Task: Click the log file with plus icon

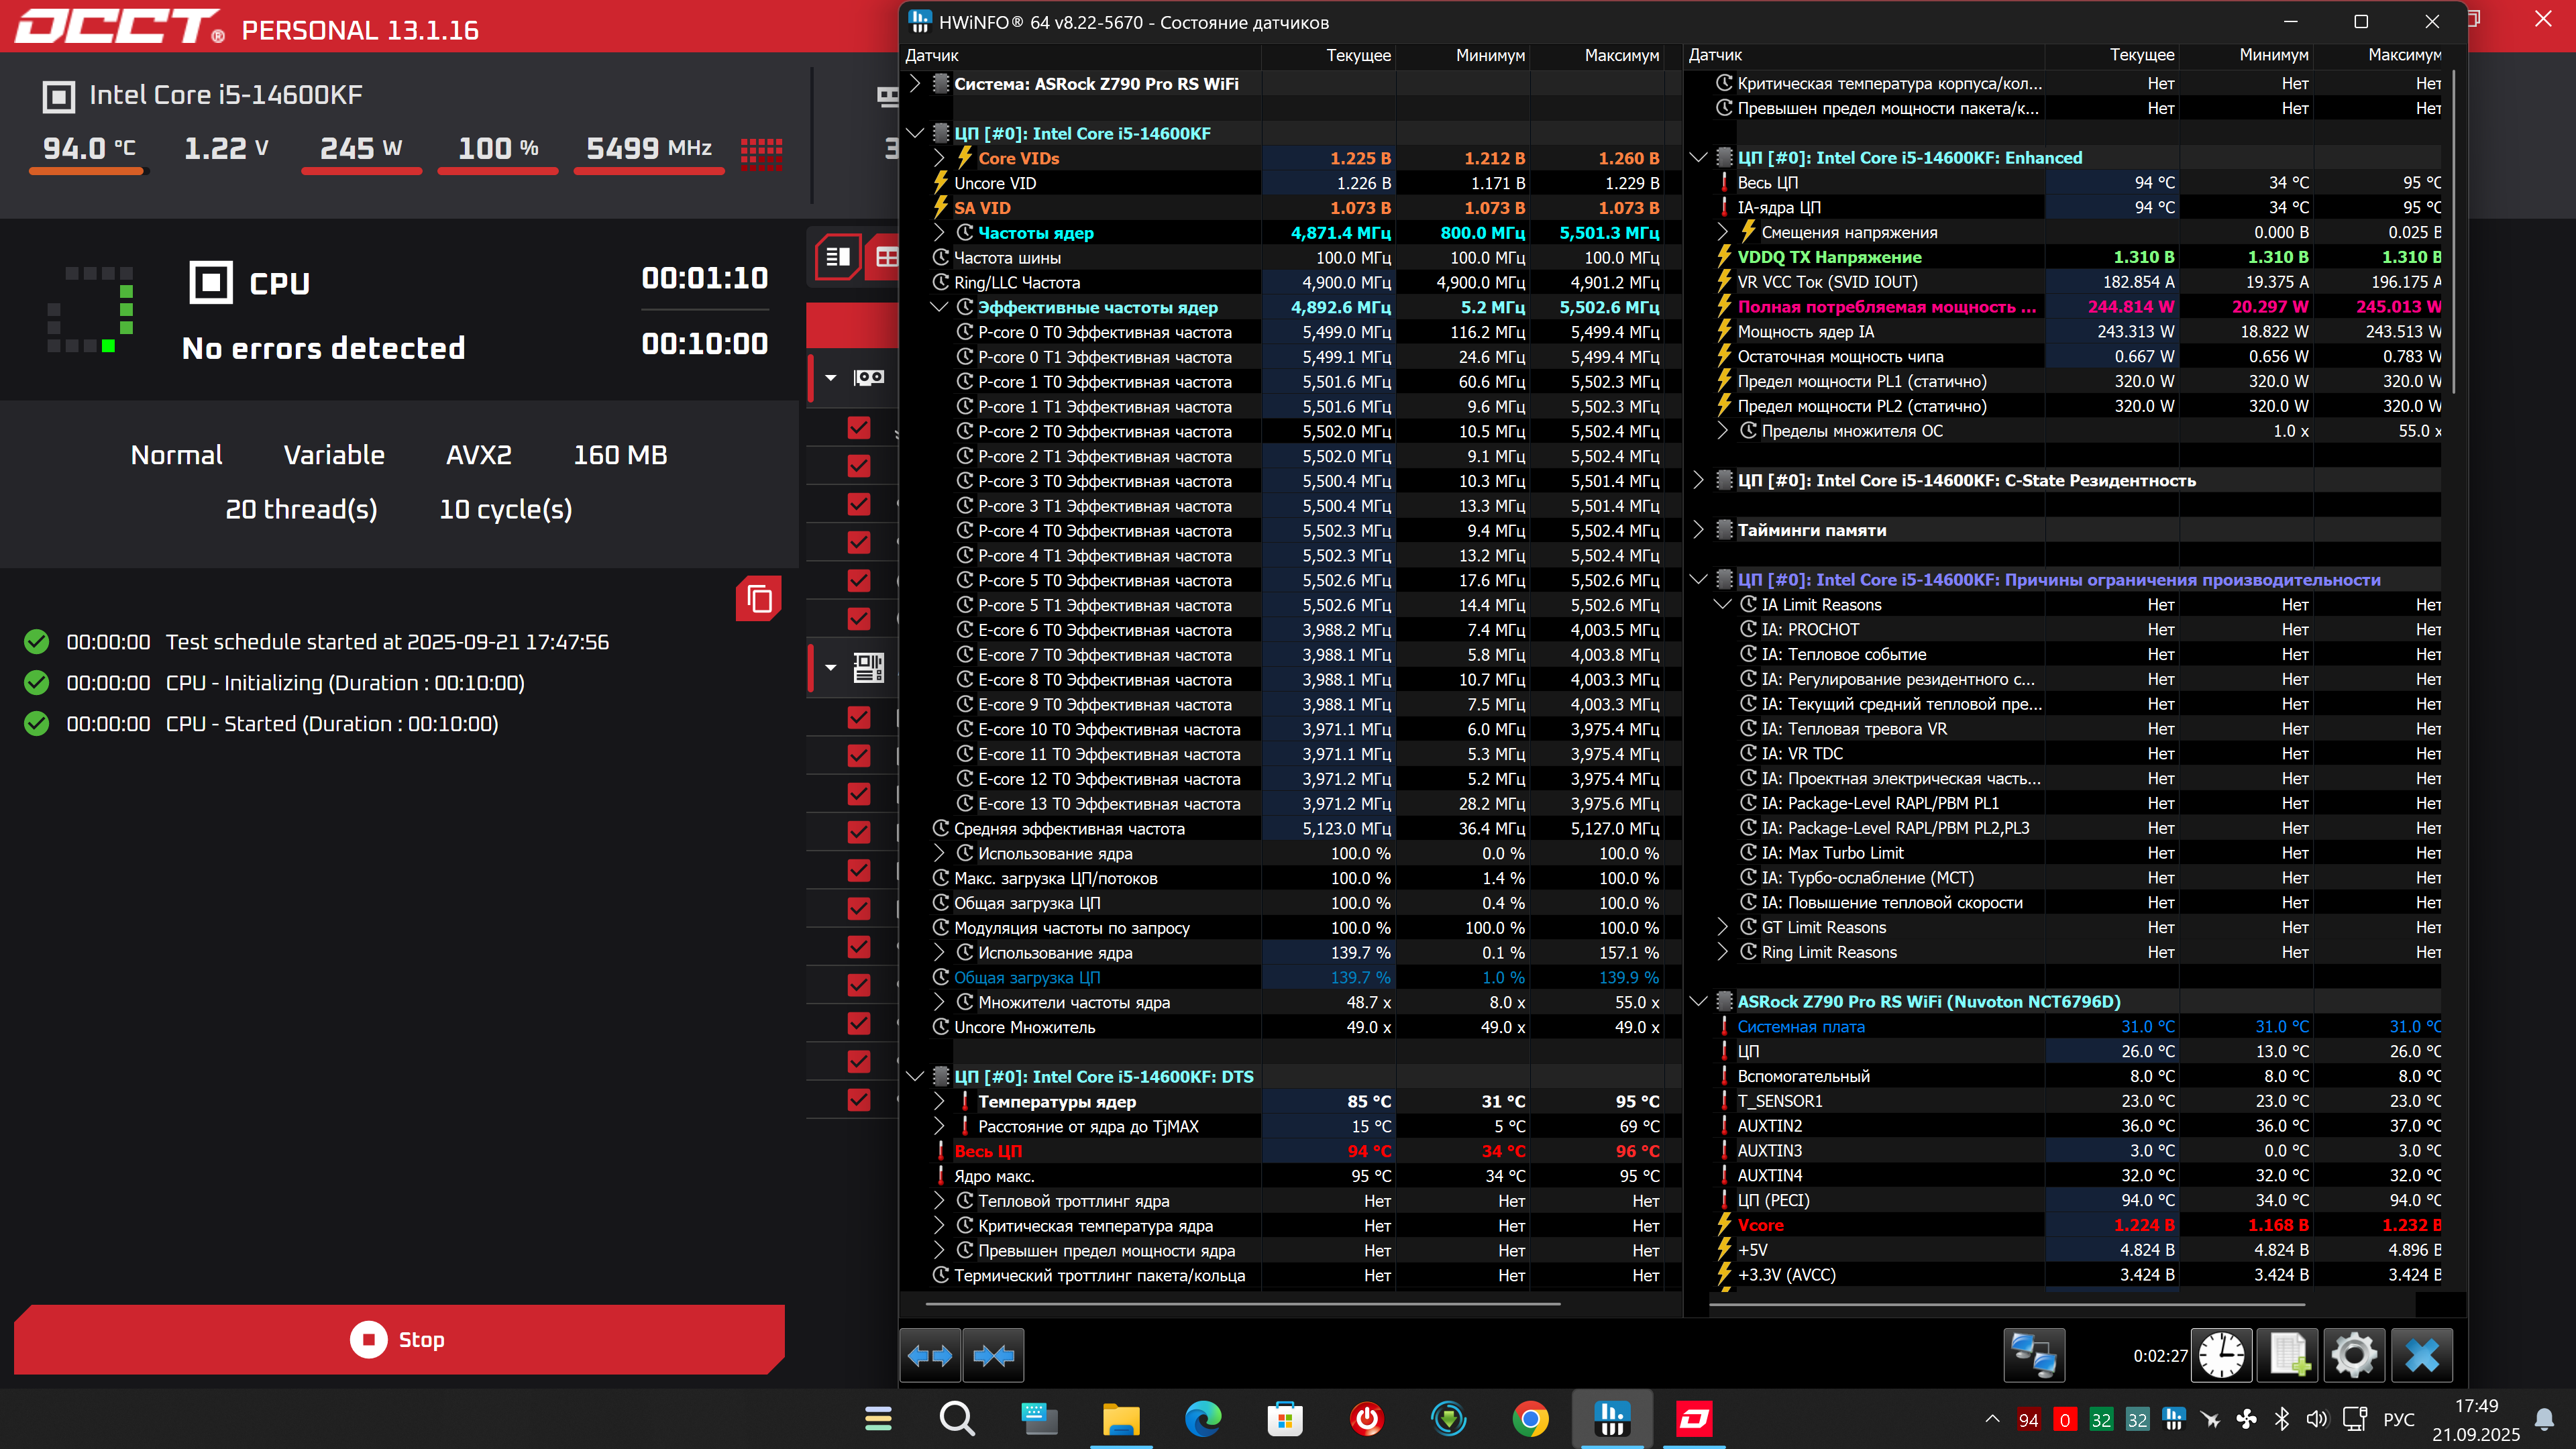Action: (x=2288, y=1356)
